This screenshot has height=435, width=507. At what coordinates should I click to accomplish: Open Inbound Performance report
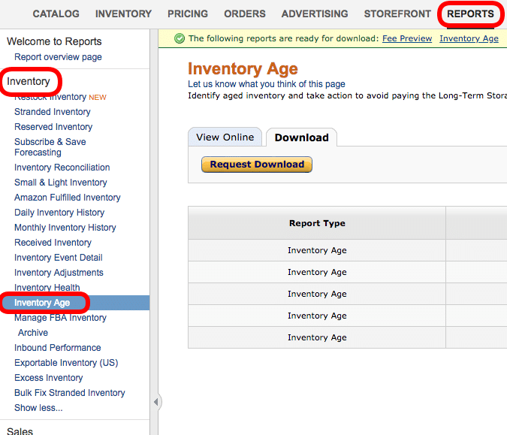pyautogui.click(x=58, y=348)
